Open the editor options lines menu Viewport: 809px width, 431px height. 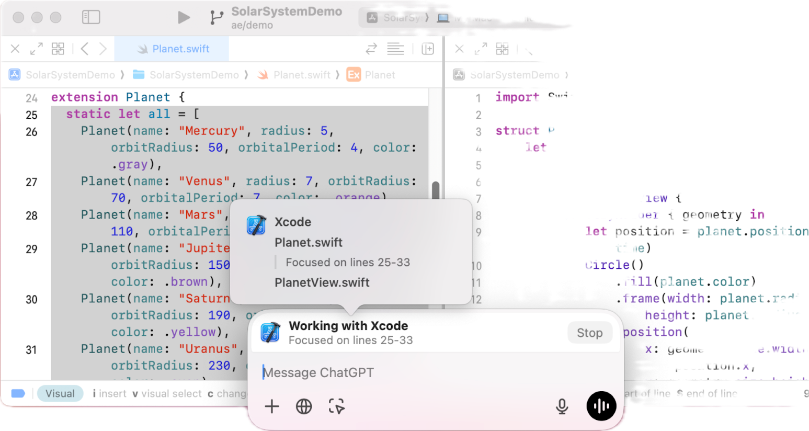395,49
